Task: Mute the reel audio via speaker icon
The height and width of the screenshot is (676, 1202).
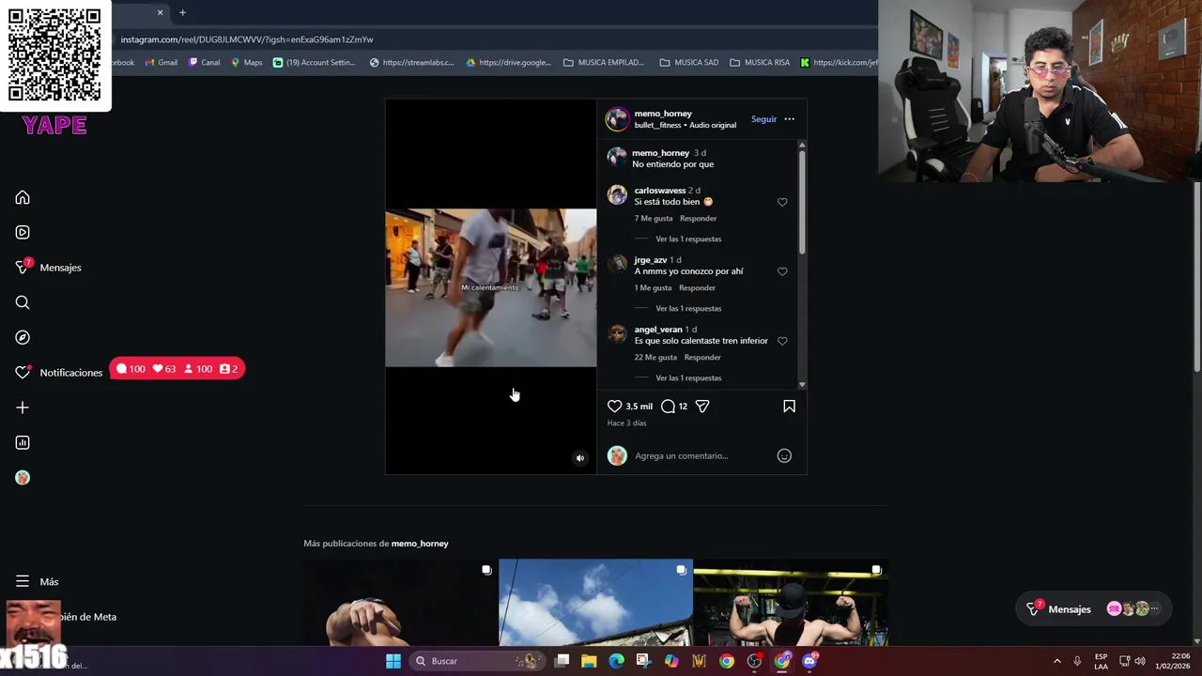Action: [x=580, y=458]
